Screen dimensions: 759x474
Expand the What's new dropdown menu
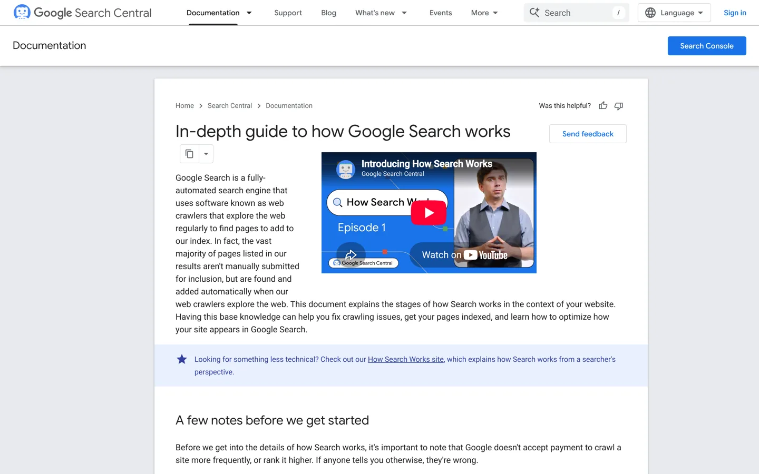coord(404,13)
